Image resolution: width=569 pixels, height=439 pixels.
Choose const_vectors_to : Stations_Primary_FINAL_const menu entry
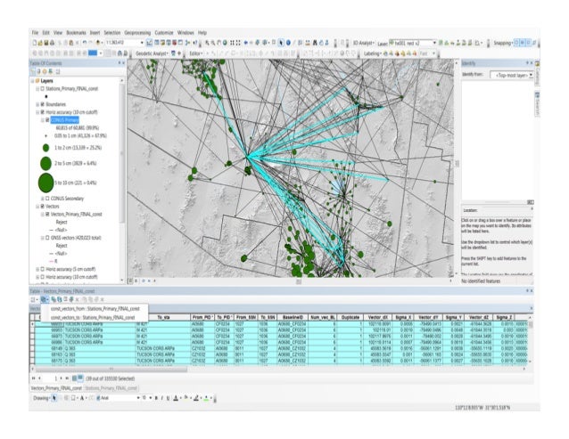93,317
